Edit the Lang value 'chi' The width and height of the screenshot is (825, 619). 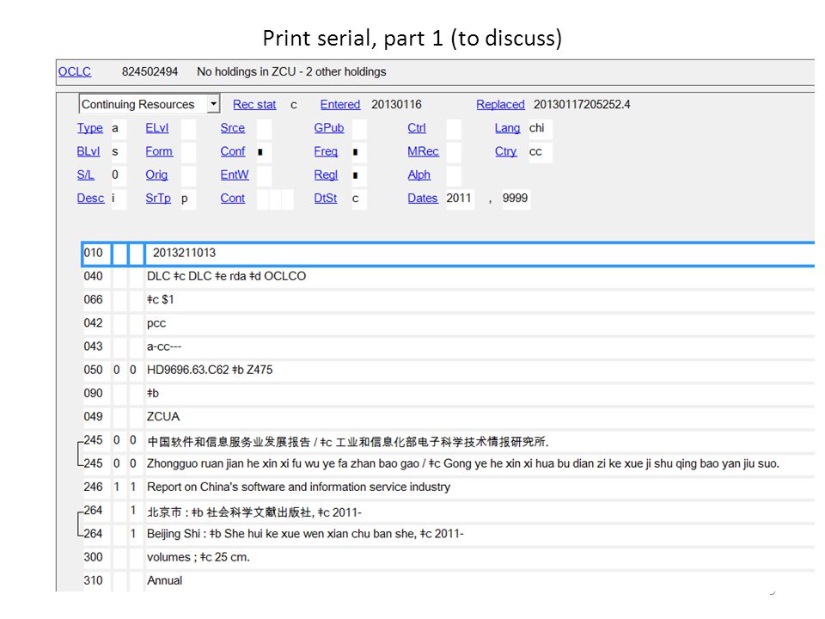(x=541, y=128)
